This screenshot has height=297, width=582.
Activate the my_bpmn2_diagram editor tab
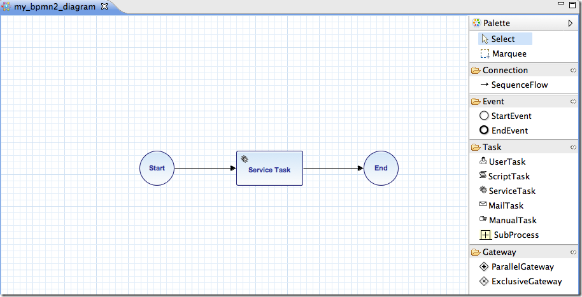click(x=55, y=6)
